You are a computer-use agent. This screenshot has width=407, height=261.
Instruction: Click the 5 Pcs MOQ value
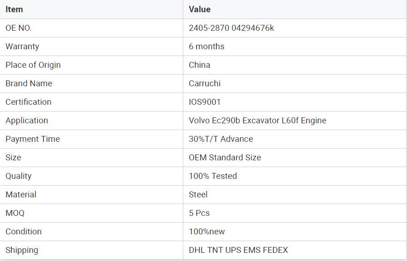click(x=199, y=213)
